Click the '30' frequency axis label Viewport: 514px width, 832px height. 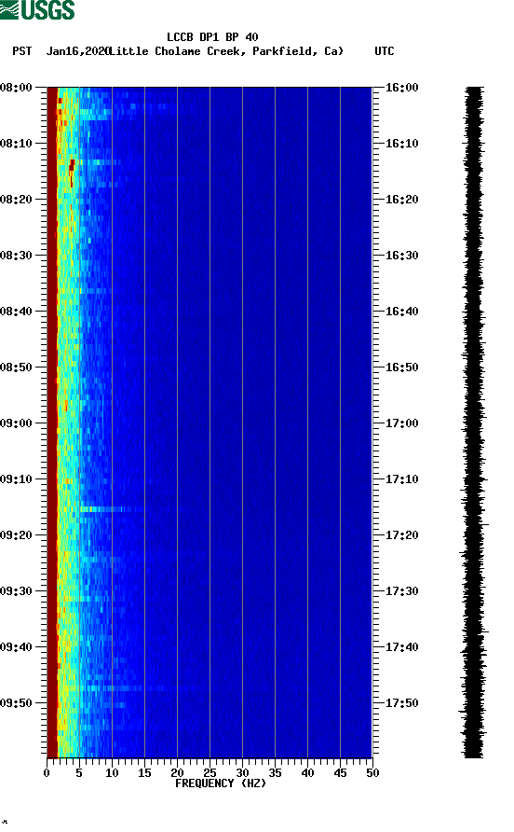coord(242,773)
